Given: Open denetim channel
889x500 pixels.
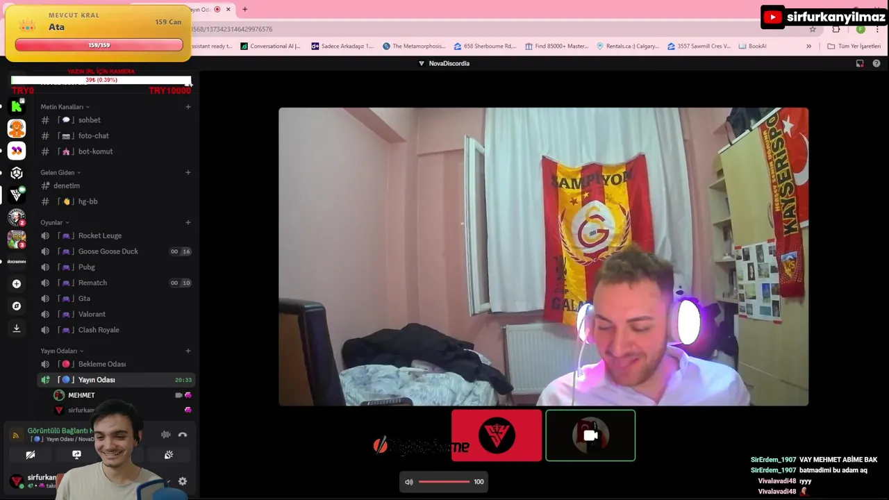Looking at the screenshot, I should click(x=115, y=185).
